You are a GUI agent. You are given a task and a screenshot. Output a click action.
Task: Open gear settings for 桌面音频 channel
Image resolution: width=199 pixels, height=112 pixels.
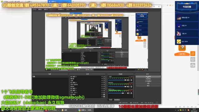[x=131, y=86]
